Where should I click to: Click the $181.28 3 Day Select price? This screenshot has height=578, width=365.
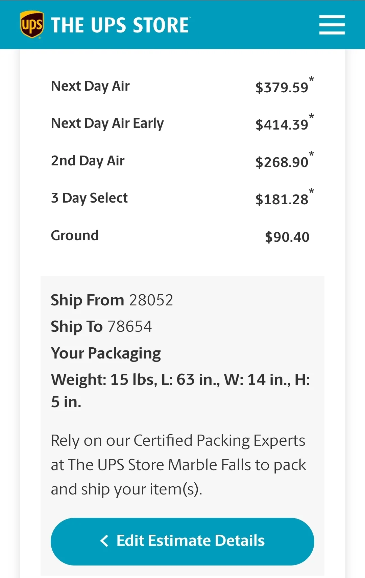click(x=282, y=200)
